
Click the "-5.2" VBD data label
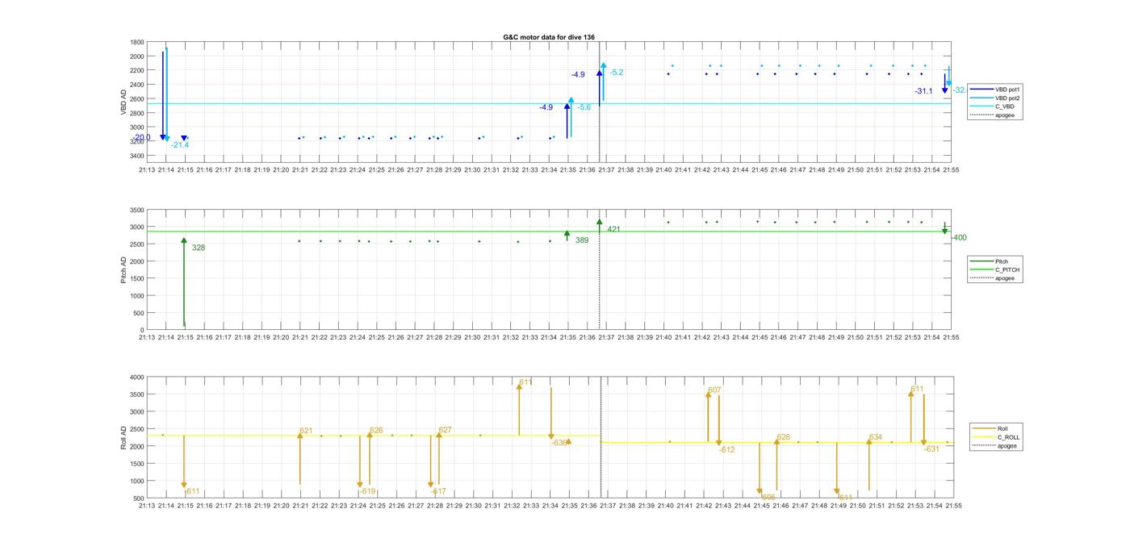[616, 73]
